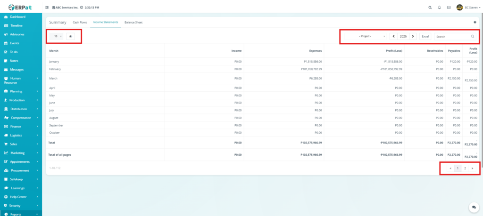Open the notifications bell

(x=439, y=8)
